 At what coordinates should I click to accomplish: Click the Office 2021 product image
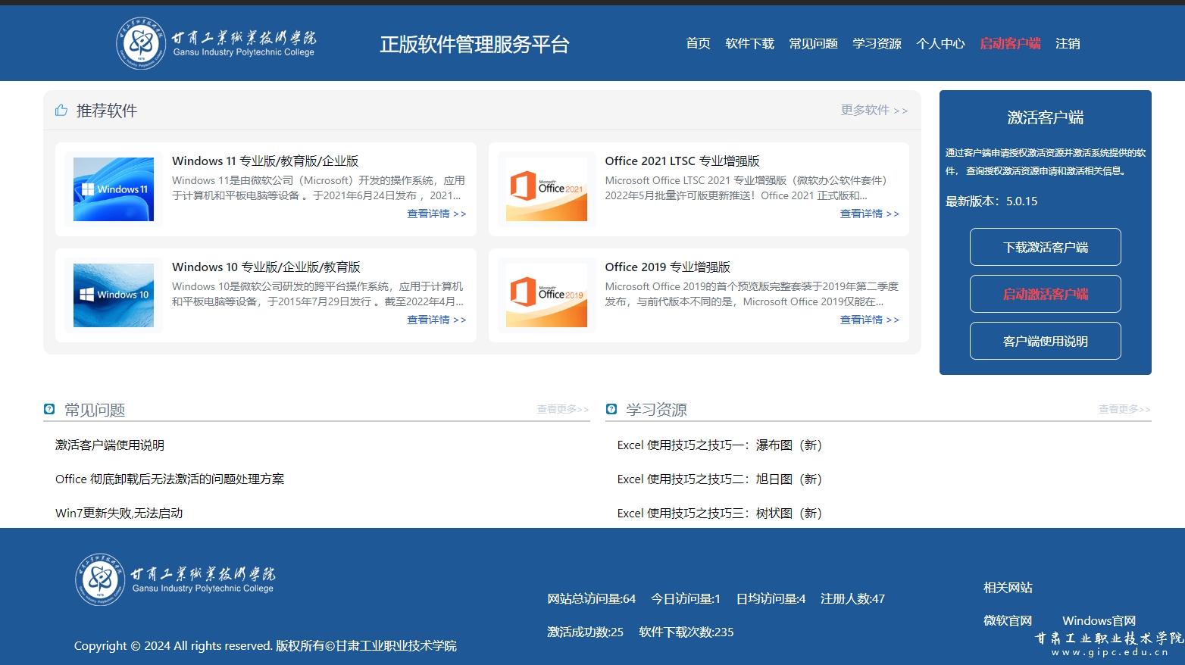[546, 189]
